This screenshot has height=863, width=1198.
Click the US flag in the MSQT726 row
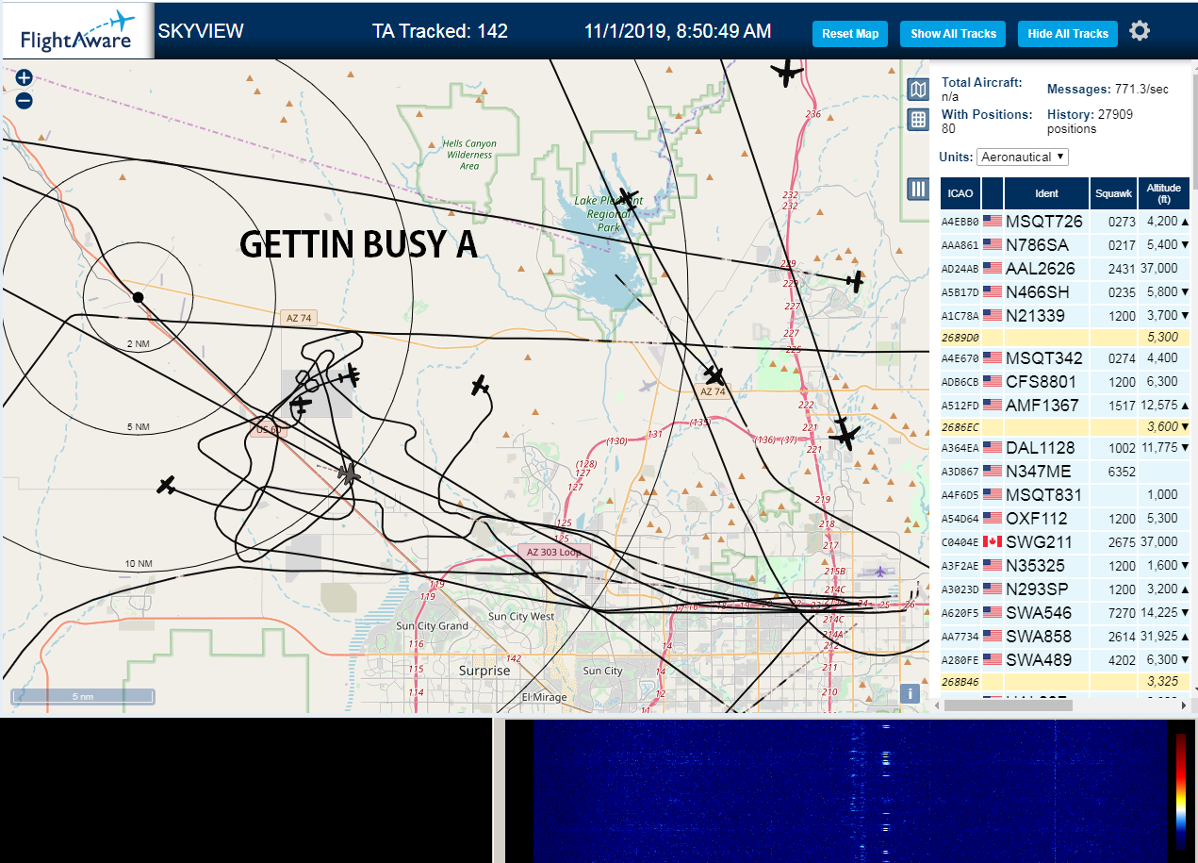tap(993, 221)
